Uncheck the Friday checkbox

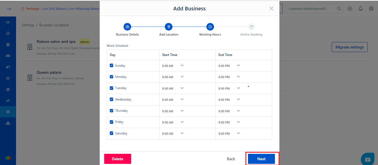(x=111, y=122)
